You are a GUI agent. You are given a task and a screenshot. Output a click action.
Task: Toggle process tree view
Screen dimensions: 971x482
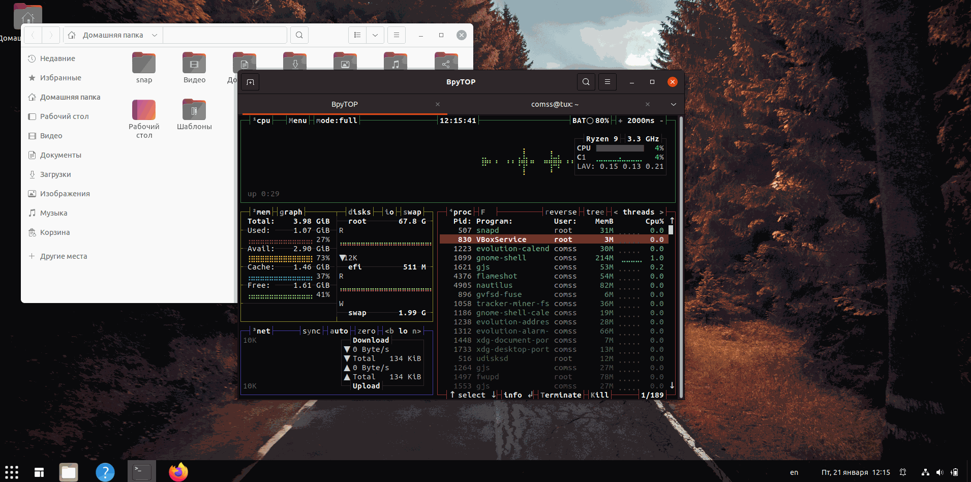pyautogui.click(x=595, y=212)
